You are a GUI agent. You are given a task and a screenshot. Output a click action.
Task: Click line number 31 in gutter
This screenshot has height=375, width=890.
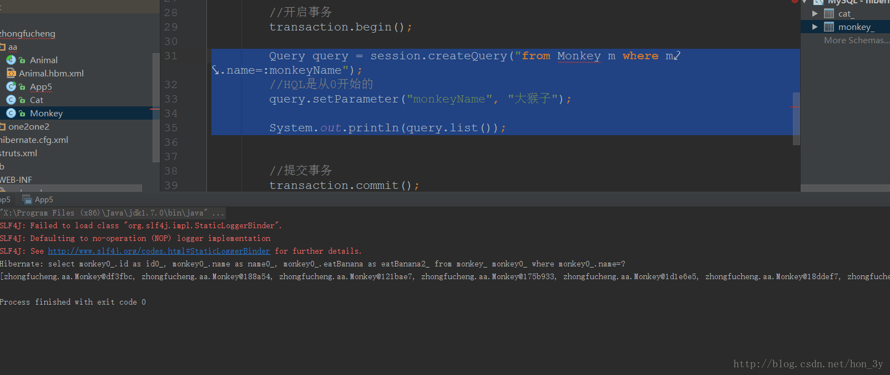(x=171, y=56)
